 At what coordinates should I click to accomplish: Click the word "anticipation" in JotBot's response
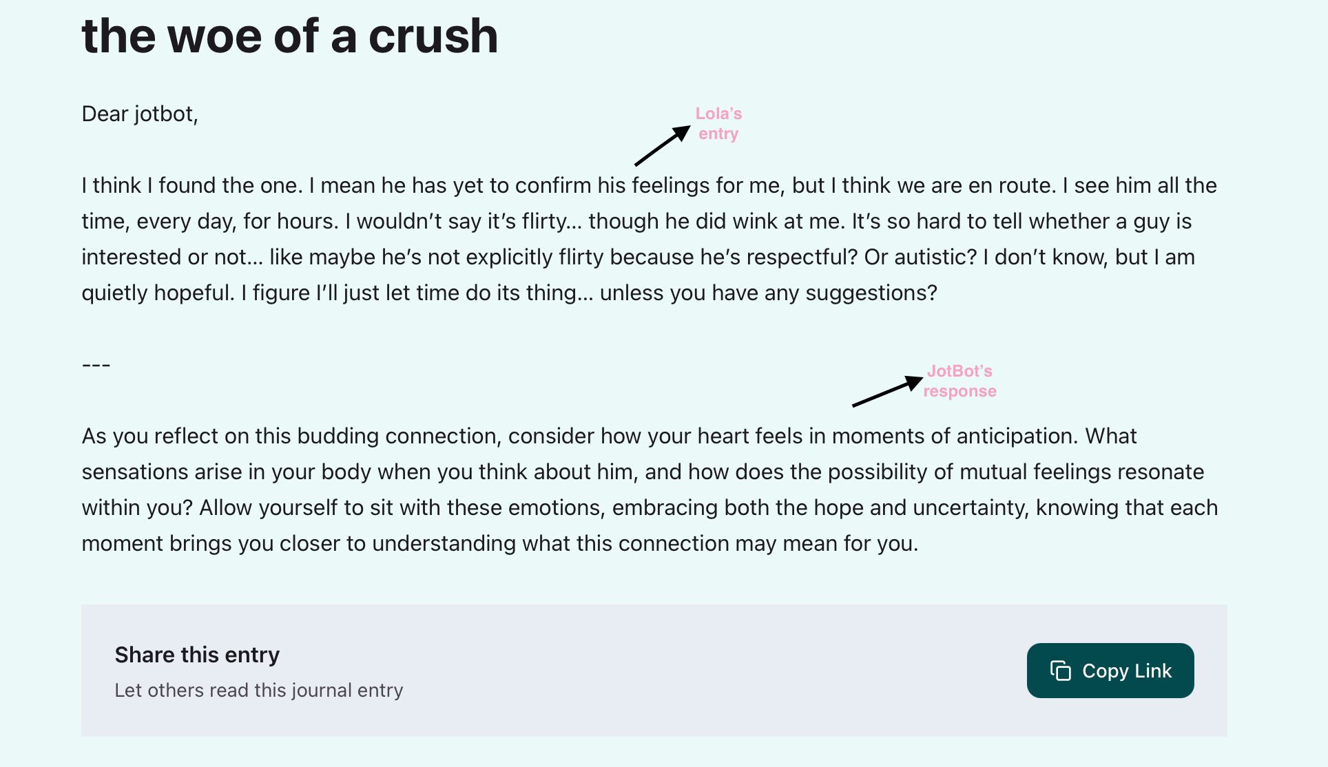click(x=1017, y=436)
